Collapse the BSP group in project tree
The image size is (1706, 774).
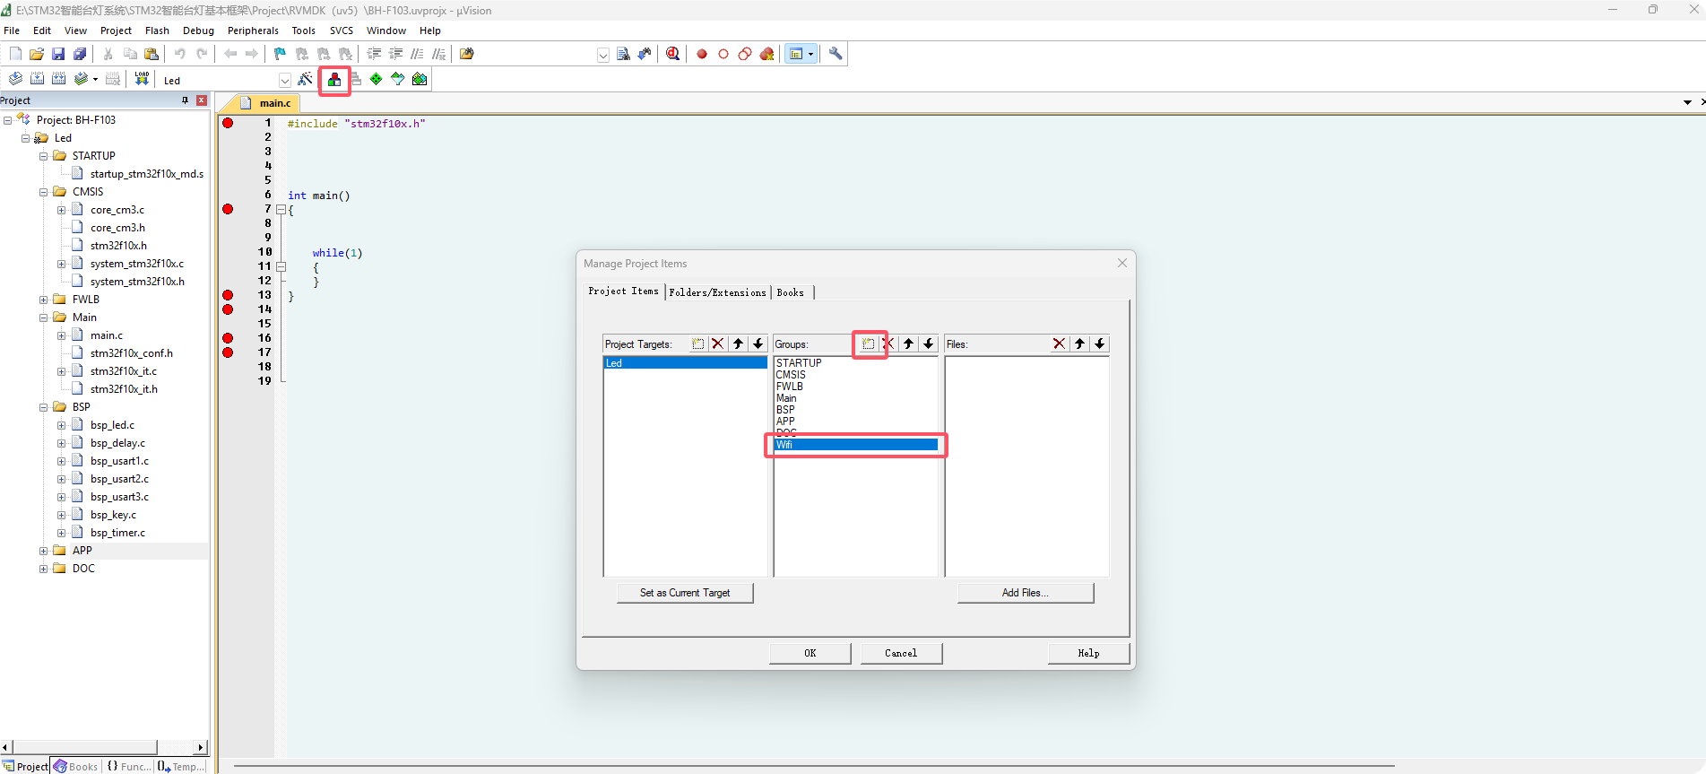(43, 407)
